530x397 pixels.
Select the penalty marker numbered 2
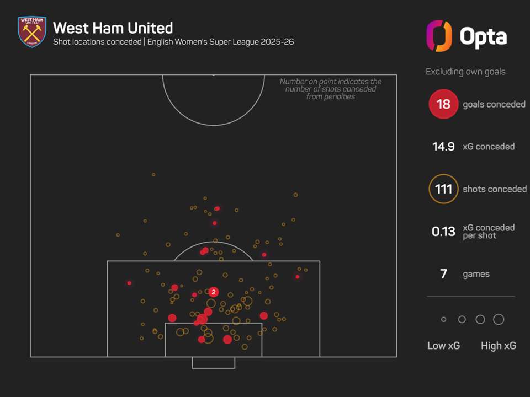click(214, 292)
